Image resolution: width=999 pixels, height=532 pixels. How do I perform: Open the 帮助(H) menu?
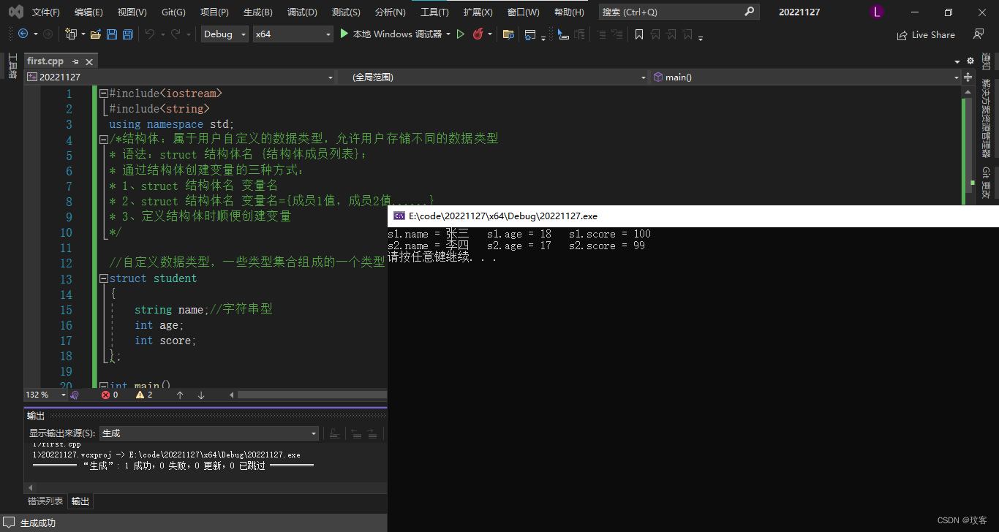[x=569, y=12]
